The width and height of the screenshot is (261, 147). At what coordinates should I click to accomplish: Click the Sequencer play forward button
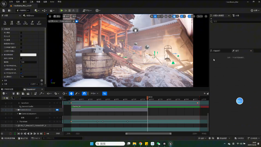31,133
